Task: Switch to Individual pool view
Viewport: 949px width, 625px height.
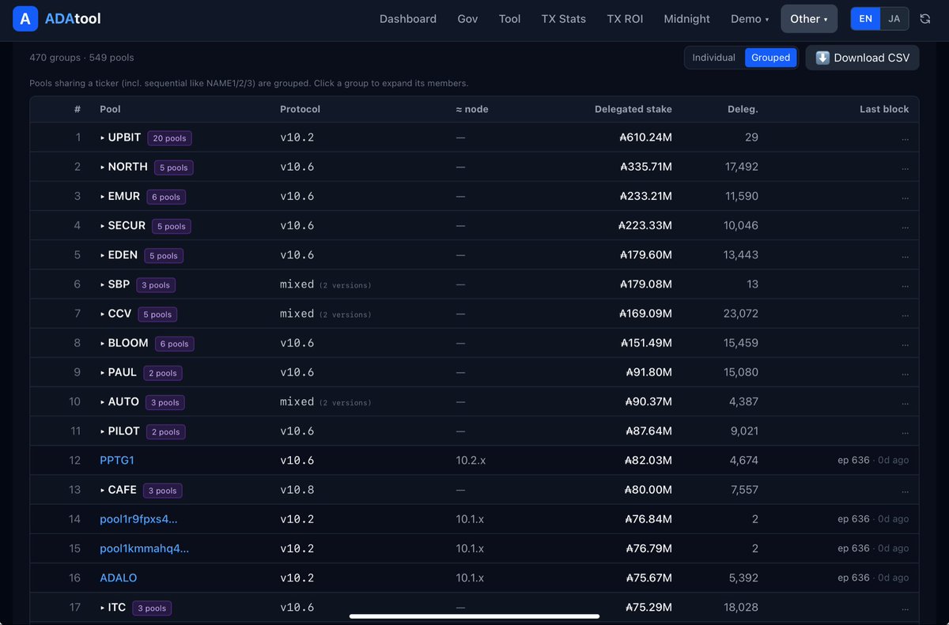Action: click(x=713, y=58)
